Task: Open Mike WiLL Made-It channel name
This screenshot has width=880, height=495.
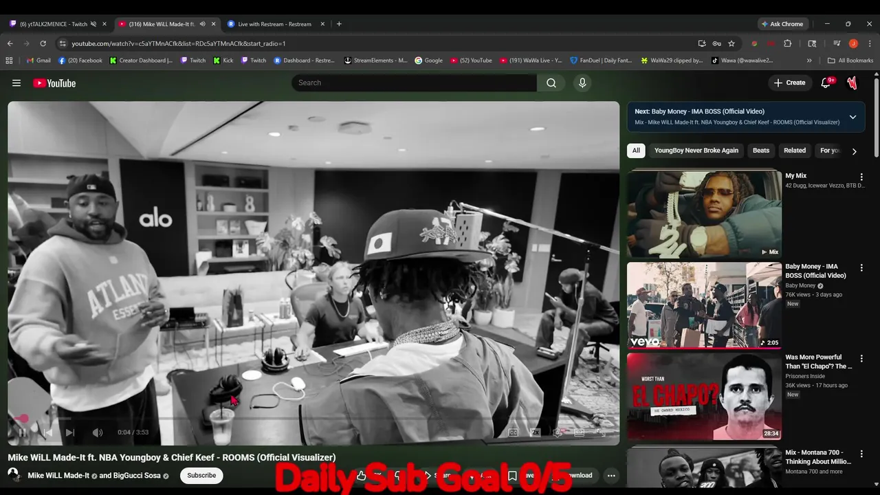Action: [58, 475]
